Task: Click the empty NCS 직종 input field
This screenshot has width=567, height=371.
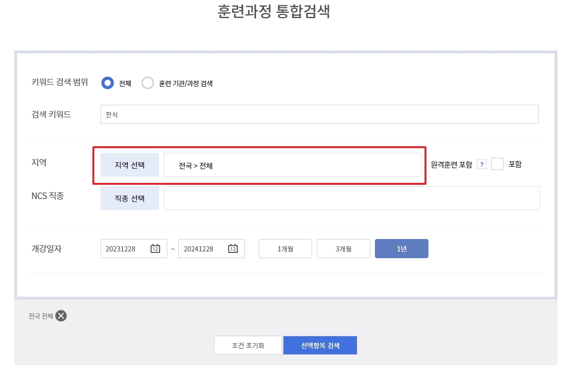Action: point(352,198)
